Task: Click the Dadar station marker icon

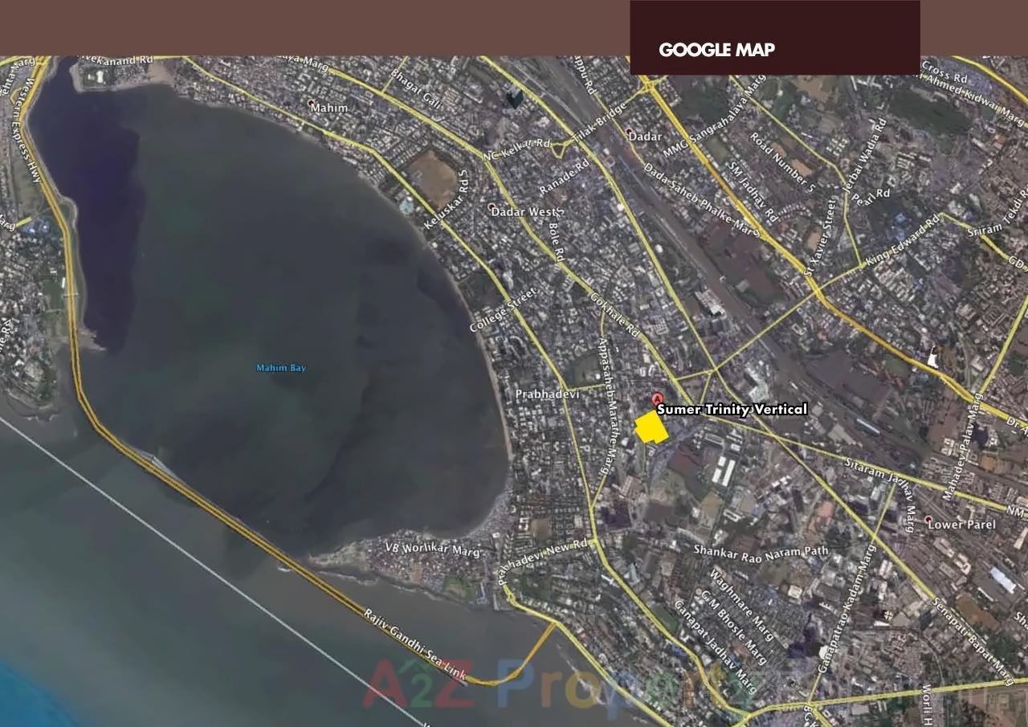Action: (x=630, y=133)
